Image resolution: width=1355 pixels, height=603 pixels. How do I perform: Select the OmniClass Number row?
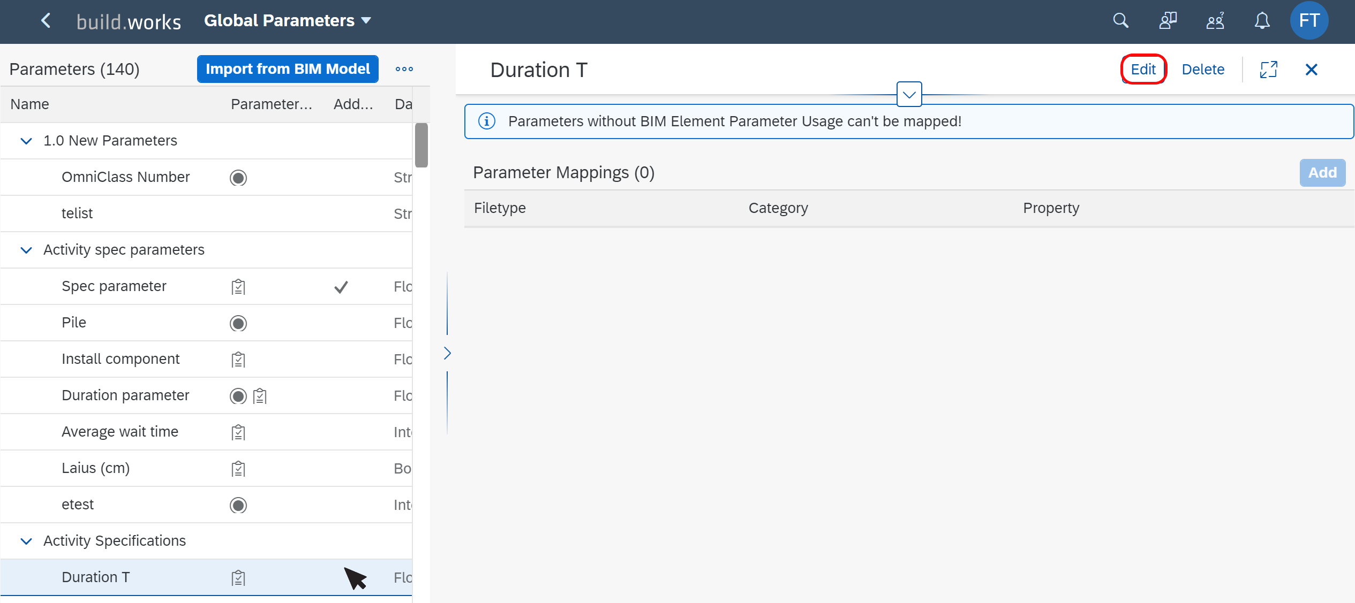[206, 177]
